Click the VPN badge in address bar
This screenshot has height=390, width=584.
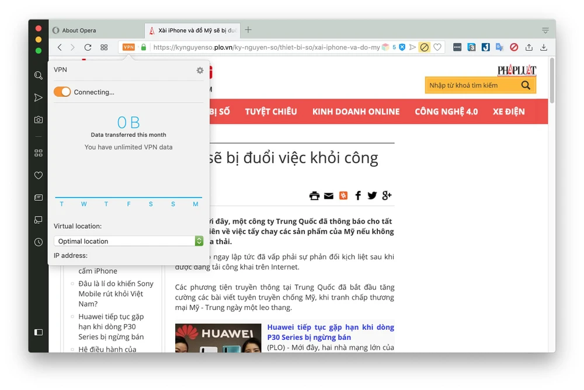pos(128,47)
